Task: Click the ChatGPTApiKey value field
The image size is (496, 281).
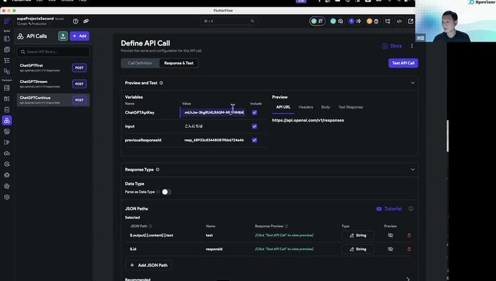Action: coord(213,112)
